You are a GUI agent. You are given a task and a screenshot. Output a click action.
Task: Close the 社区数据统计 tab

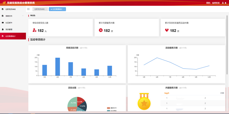pos(64,9)
